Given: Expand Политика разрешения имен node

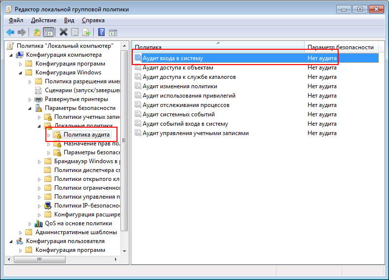Looking at the screenshot, I should point(30,82).
